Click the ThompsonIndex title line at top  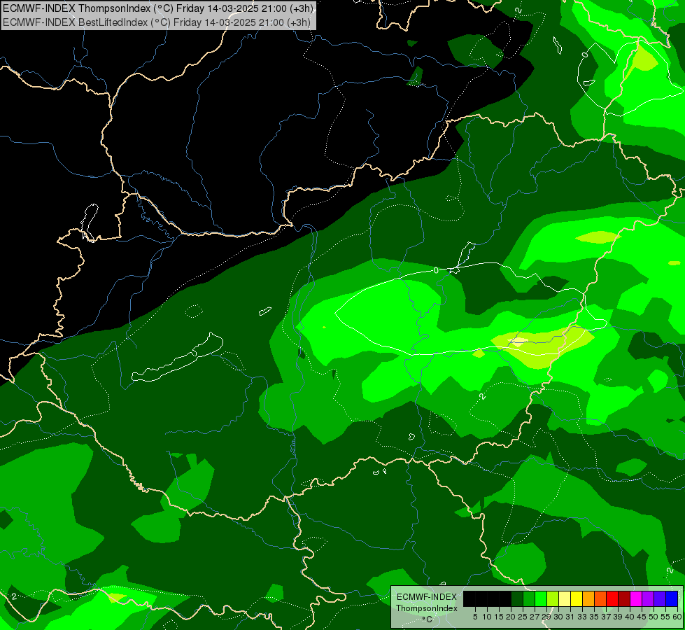tap(157, 8)
